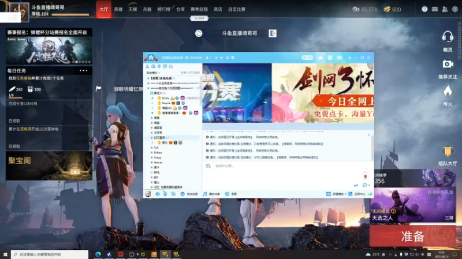Expand the bingg sub-channel
The height and width of the screenshot is (259, 462).
pyautogui.click(x=152, y=157)
